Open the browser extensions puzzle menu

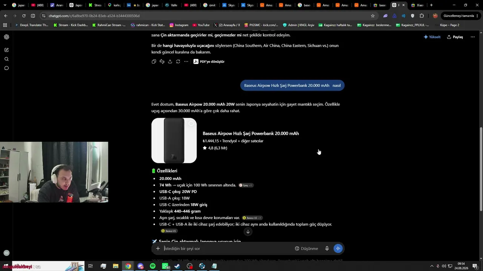(x=422, y=16)
